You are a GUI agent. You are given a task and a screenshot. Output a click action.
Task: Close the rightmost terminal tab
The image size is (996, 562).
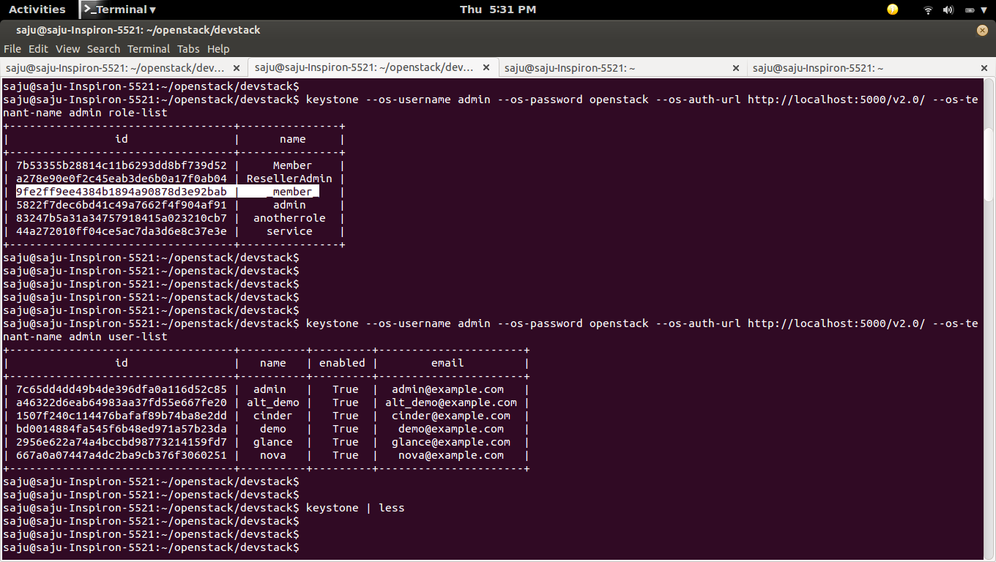coord(984,67)
